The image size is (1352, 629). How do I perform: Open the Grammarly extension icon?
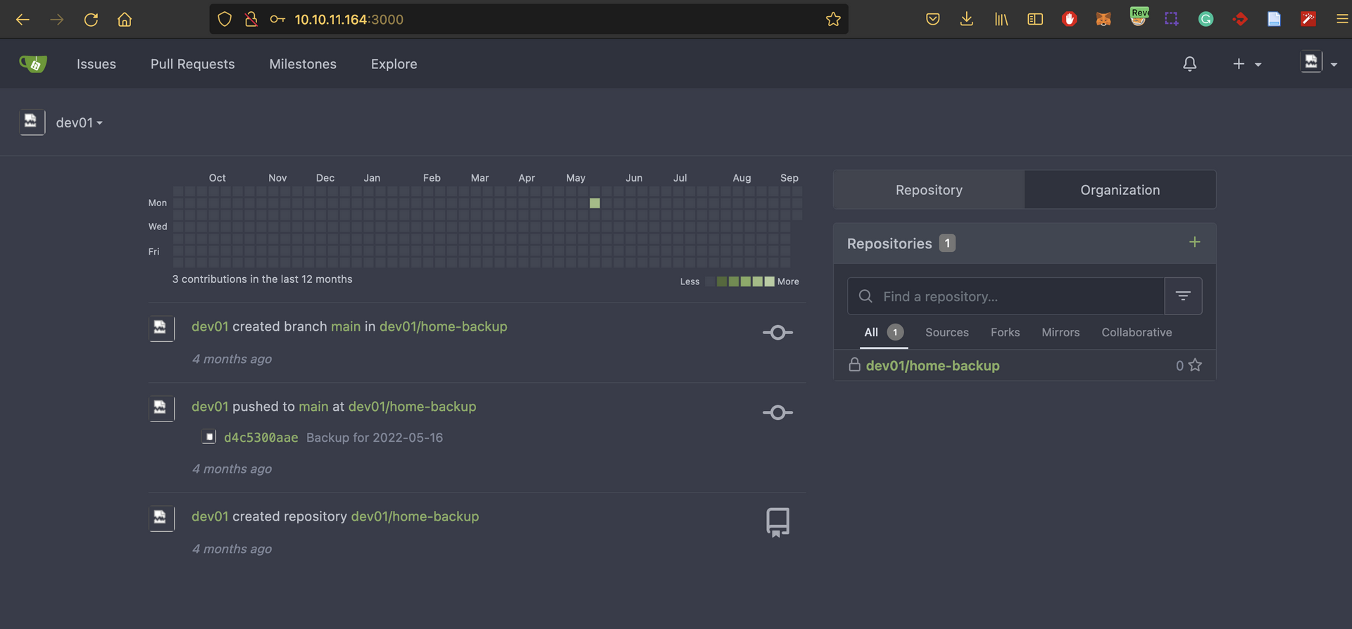tap(1206, 19)
